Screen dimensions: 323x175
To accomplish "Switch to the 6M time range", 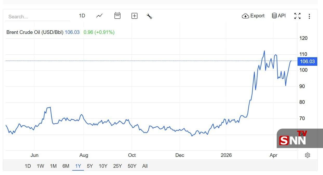I will click(x=66, y=166).
